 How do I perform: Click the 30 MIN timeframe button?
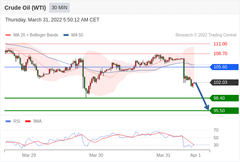pyautogui.click(x=59, y=8)
